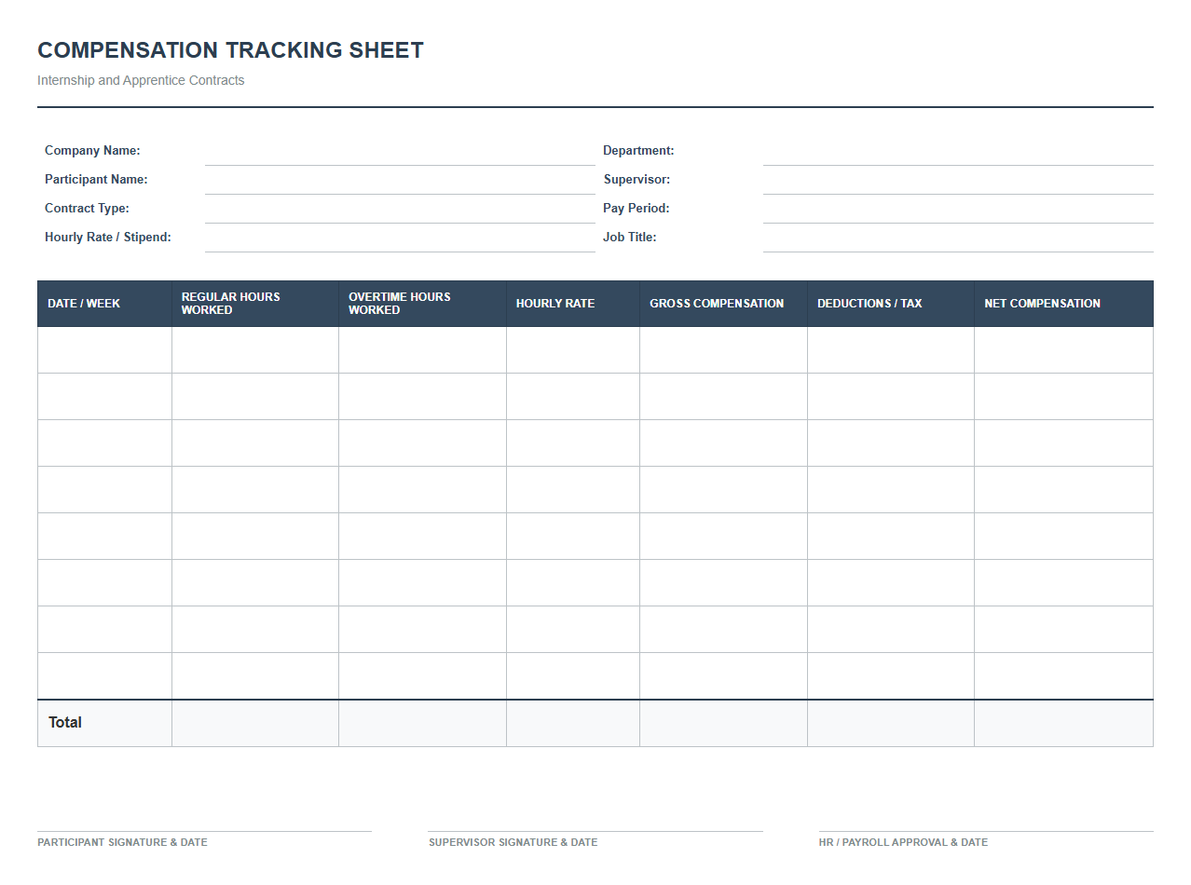This screenshot has height=885, width=1191.
Task: Click the Total cell under Overtime Hours Worked
Action: (422, 723)
